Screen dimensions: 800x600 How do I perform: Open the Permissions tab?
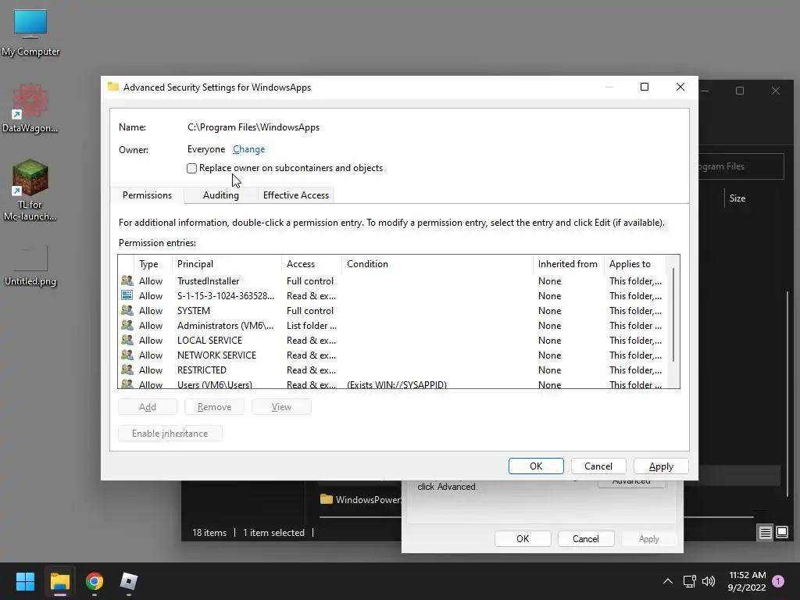pyautogui.click(x=147, y=195)
